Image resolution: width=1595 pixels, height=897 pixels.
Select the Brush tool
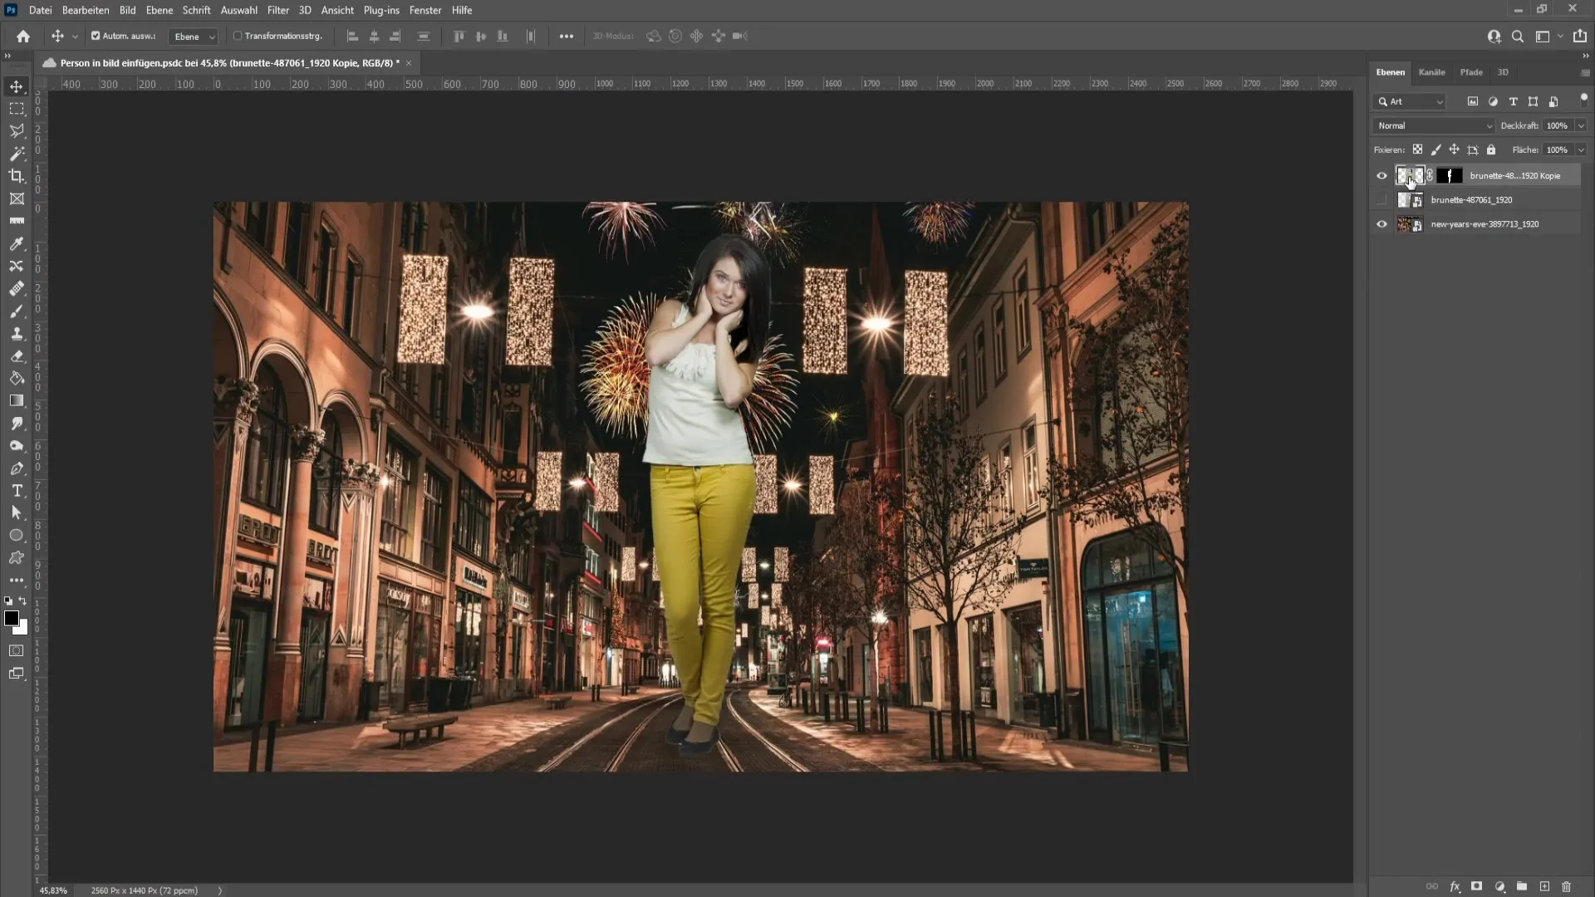pos(17,311)
